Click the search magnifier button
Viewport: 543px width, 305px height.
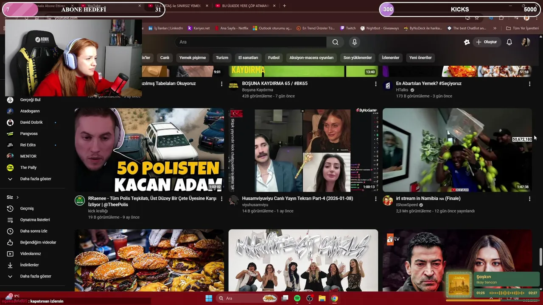[335, 42]
